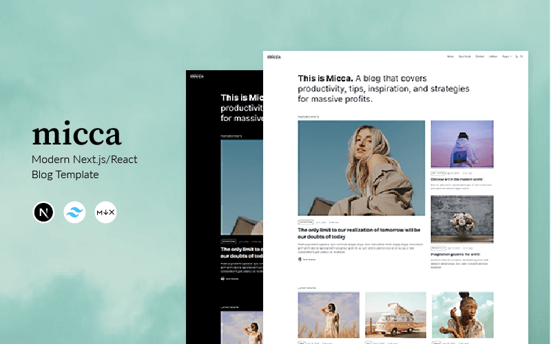Expand the Pages dropdown in the navbar

coord(507,56)
